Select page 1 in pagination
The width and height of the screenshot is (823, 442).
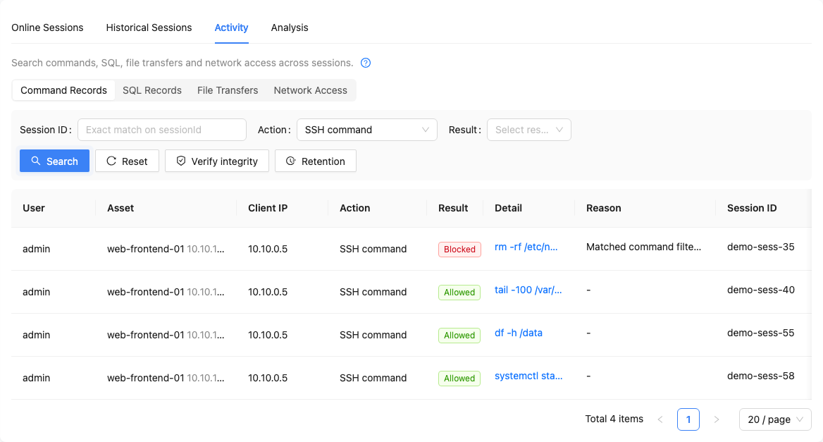coord(688,419)
